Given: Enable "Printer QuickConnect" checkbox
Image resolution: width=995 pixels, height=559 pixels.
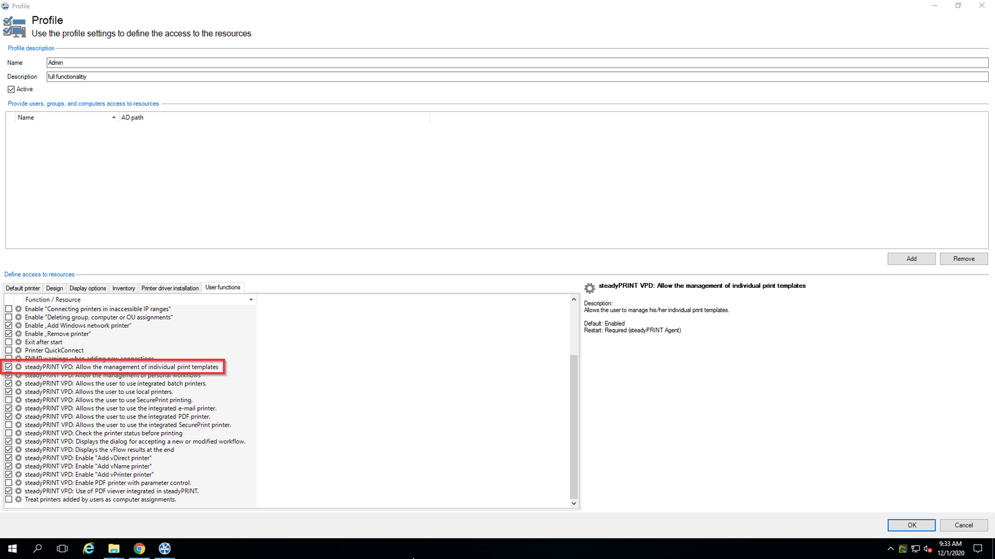Looking at the screenshot, I should [9, 351].
